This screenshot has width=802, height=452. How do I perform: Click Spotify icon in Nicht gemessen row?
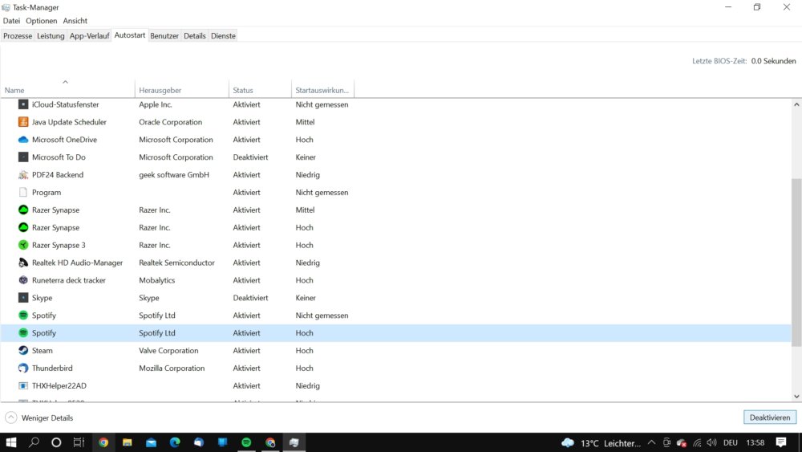coord(23,316)
